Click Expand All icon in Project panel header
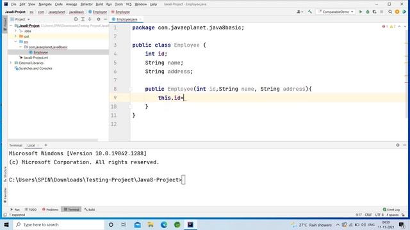This screenshot has width=410, height=230. (x=83, y=19)
